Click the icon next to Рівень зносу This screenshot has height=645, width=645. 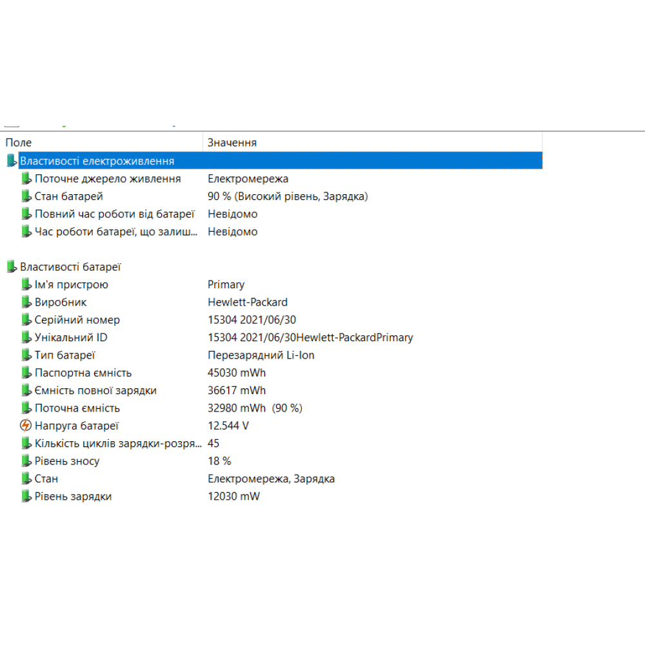pos(26,461)
